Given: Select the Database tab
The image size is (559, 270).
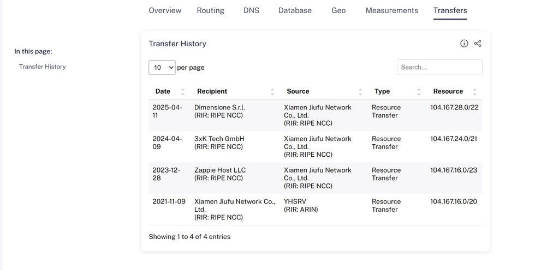Looking at the screenshot, I should [295, 10].
